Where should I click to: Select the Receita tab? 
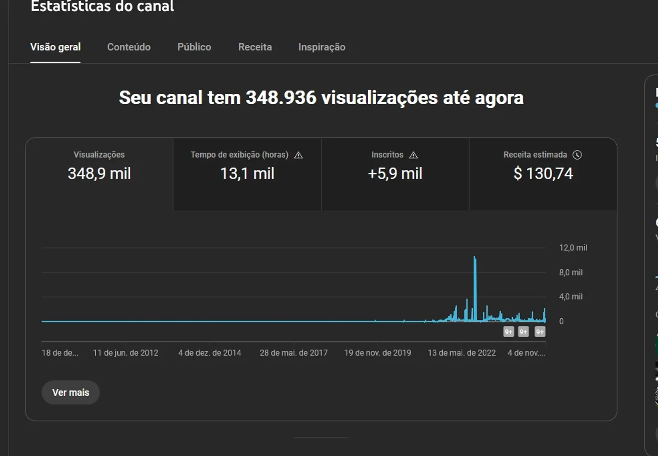click(255, 47)
